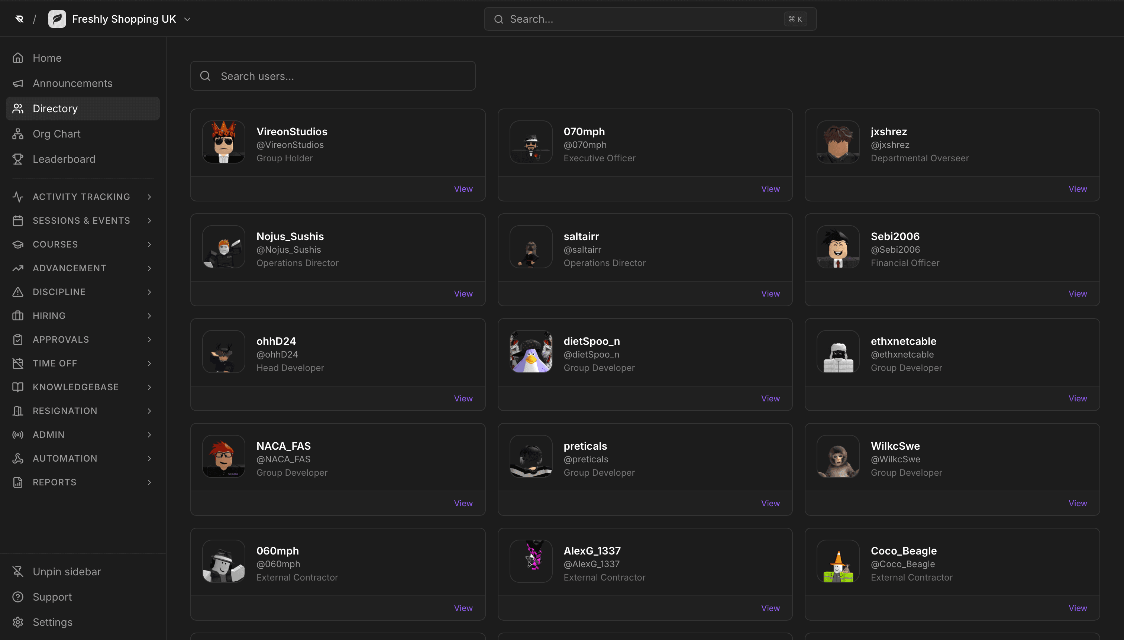Open the Knowledgebase section label

click(75, 387)
